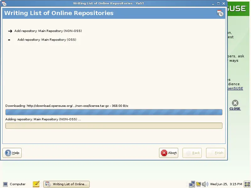
Task: Select 'Add repository: Main Repository (OSS)' text
Action: click(x=47, y=40)
